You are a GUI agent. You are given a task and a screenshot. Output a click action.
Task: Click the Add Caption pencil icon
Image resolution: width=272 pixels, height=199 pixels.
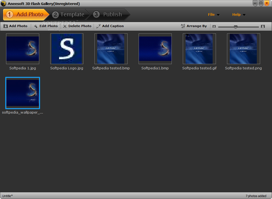(98, 26)
